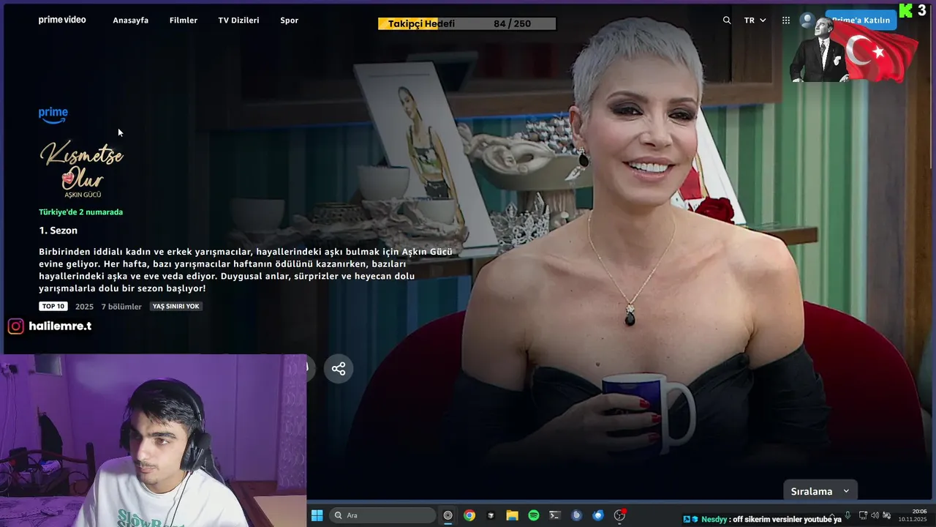Expand the TR language dropdown
Screen dimensions: 936x527
(755, 20)
